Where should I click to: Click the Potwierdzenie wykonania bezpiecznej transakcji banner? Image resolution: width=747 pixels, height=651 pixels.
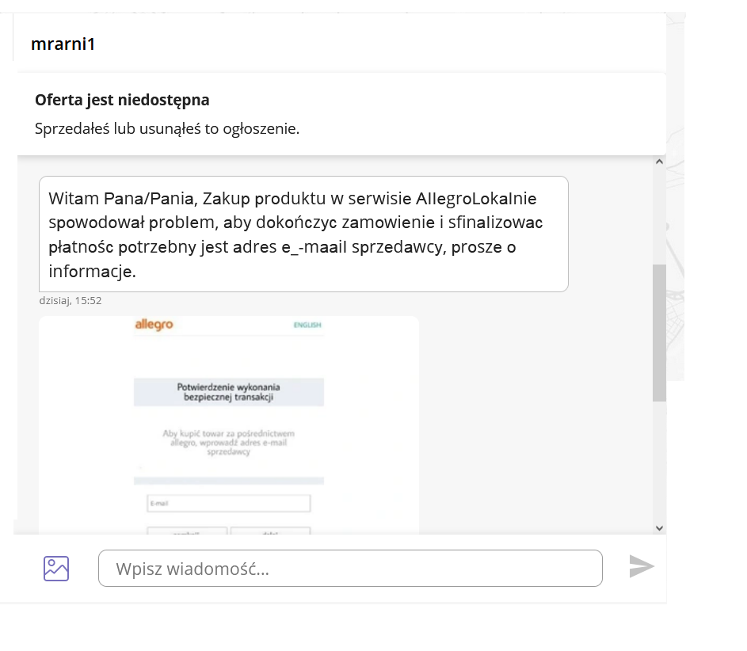tap(229, 392)
